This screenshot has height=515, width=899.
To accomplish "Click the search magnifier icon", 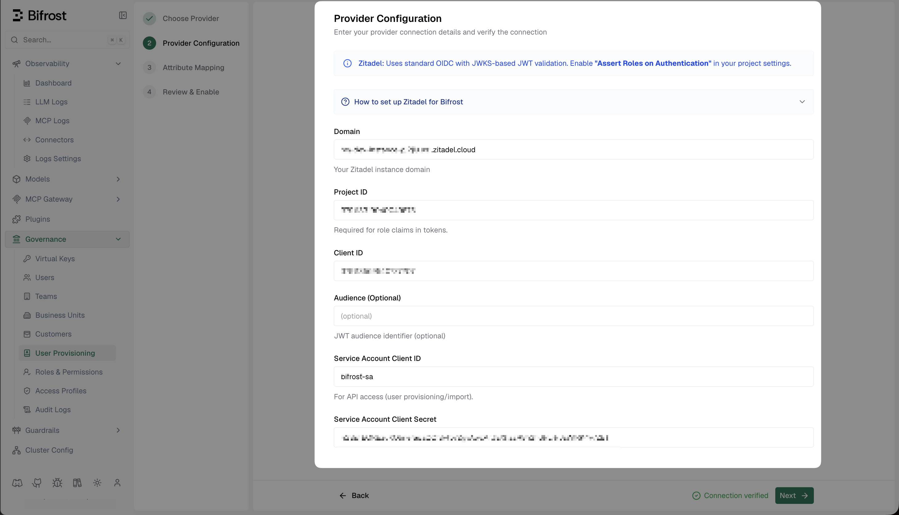I will (14, 40).
